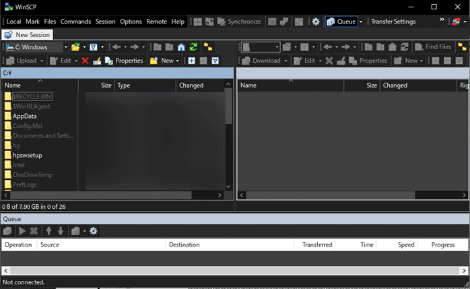Click the Transfer Settings label
470x289 pixels.
pos(393,22)
